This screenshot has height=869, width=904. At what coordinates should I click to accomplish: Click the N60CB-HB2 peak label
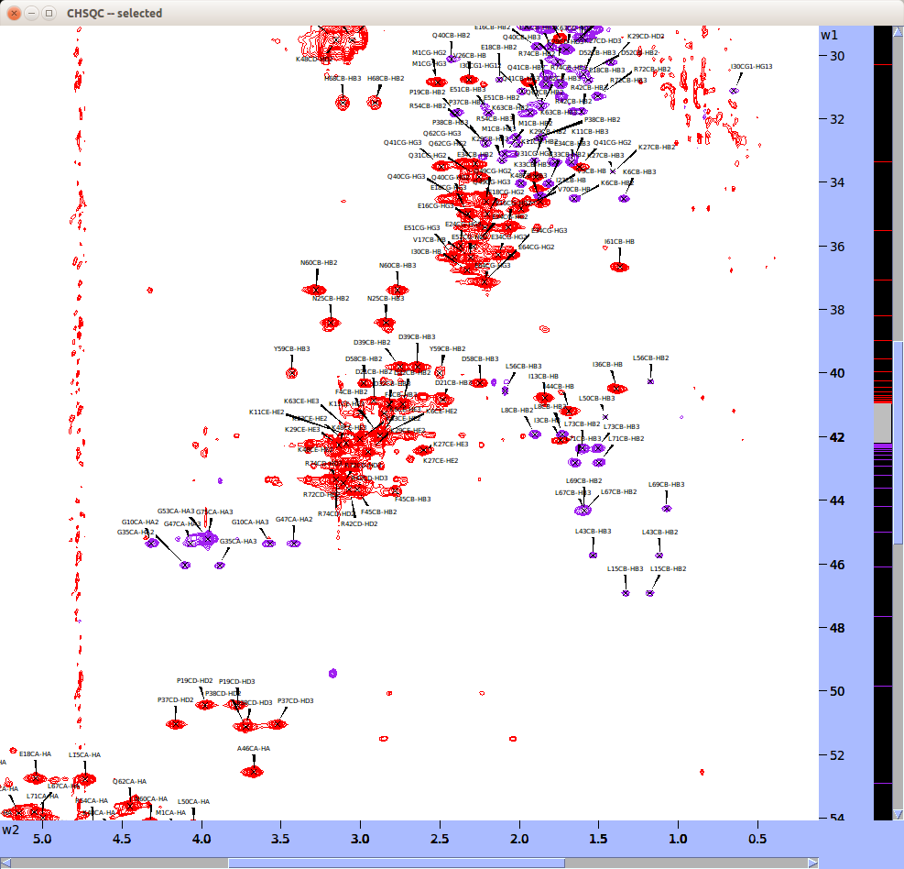coord(319,263)
